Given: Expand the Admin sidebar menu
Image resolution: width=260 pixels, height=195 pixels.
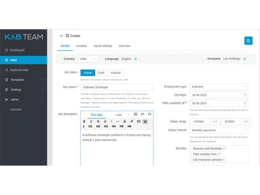Looking at the screenshot, I should [23, 99].
